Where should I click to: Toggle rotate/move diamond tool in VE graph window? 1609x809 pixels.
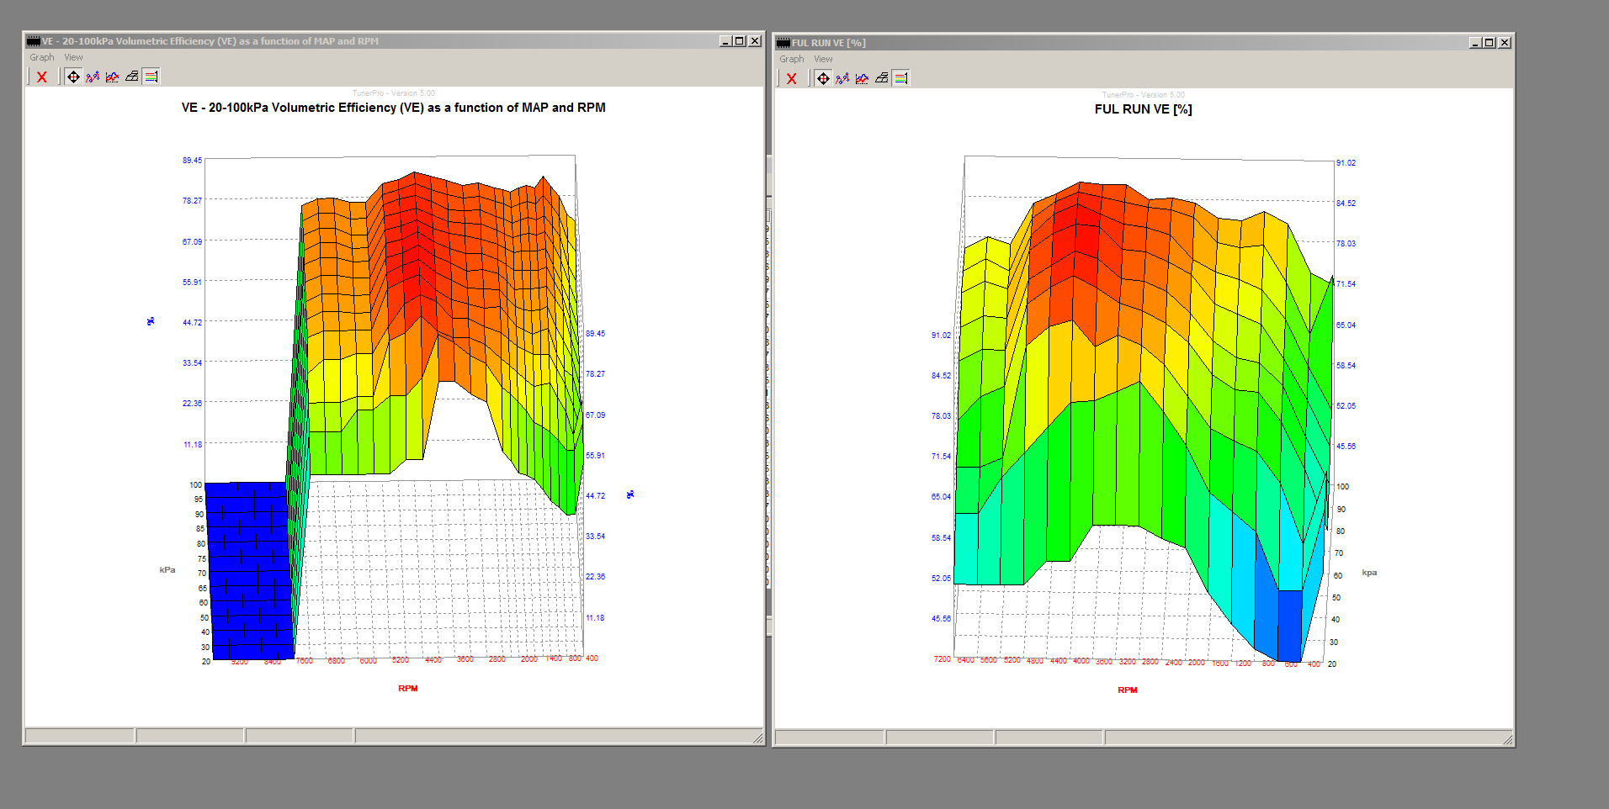(73, 77)
